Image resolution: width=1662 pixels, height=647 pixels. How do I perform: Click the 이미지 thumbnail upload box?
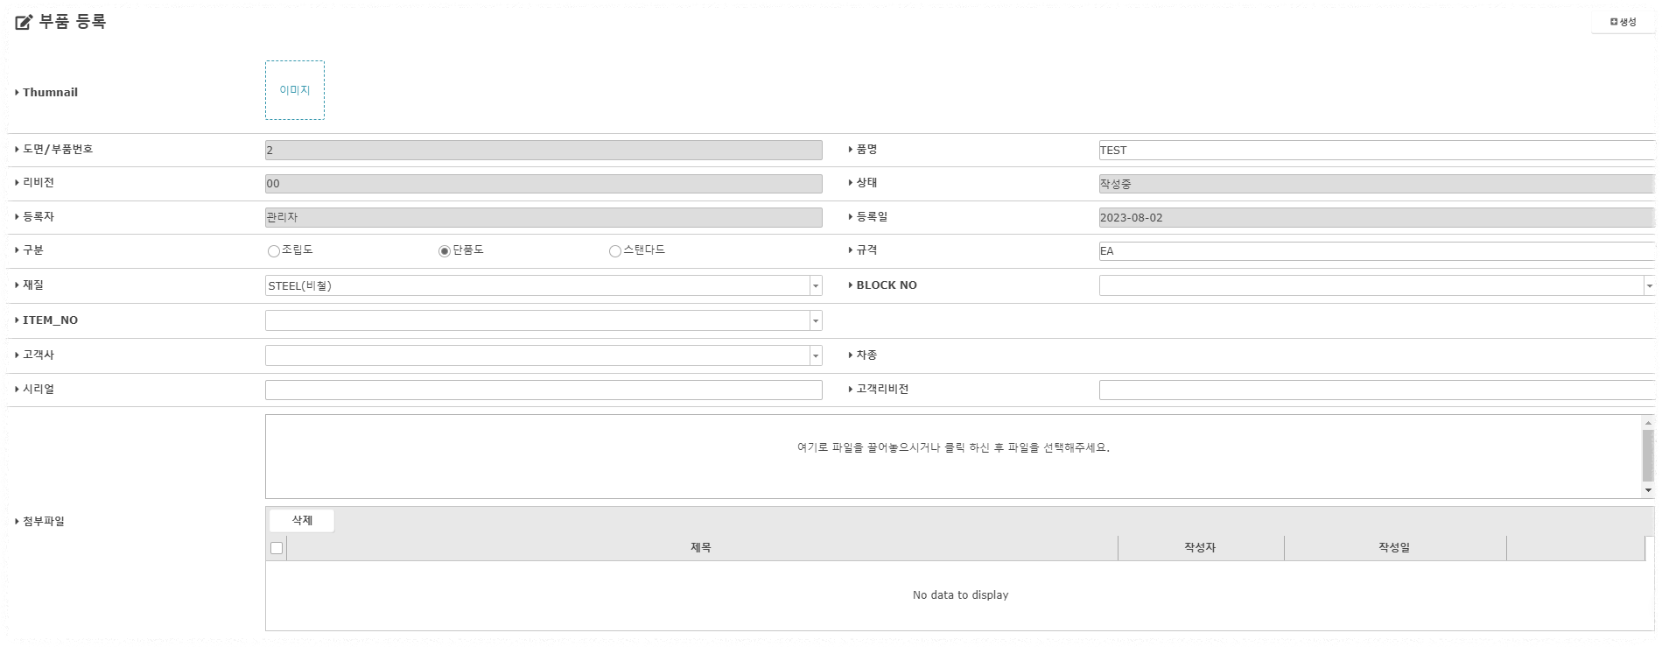(295, 90)
